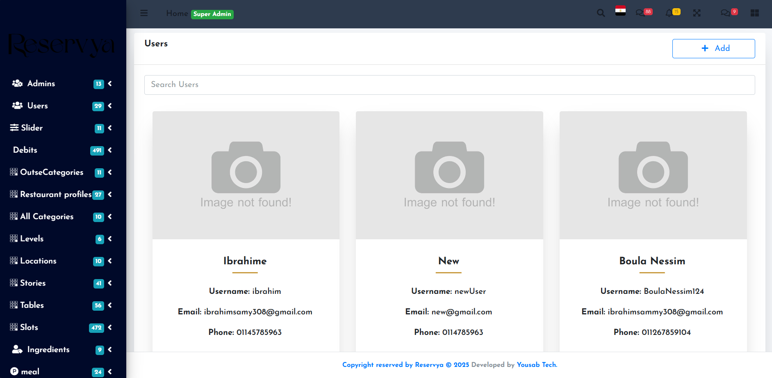Open the Stories sidebar item
This screenshot has height=378, width=772.
click(x=33, y=283)
